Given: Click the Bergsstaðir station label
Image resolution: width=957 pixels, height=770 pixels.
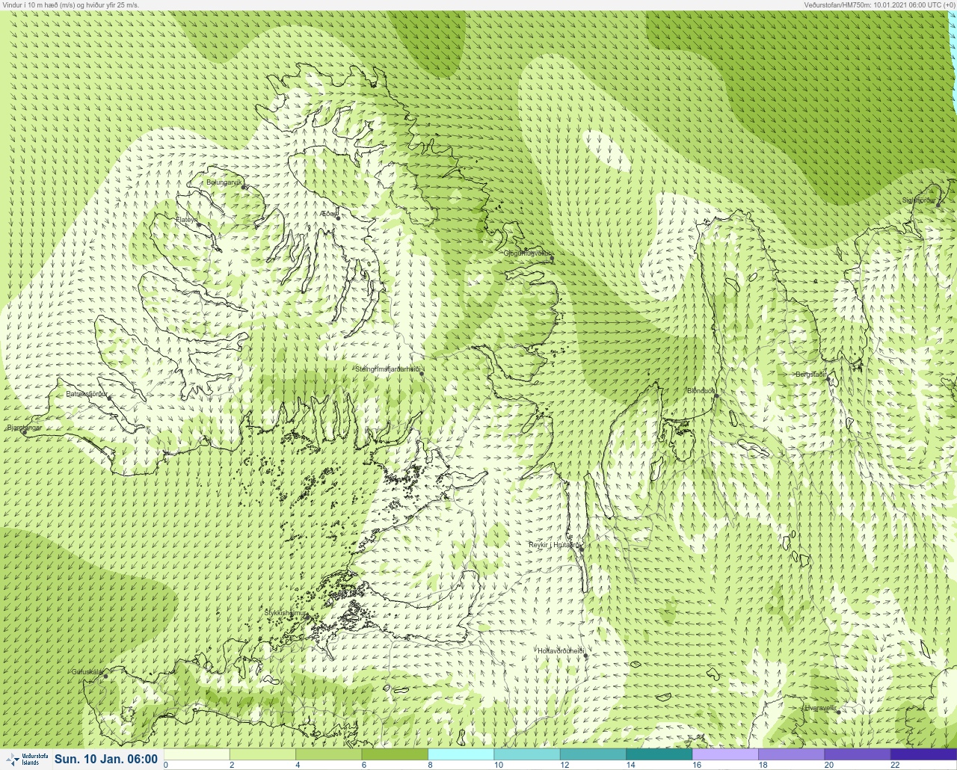Looking at the screenshot, I should (x=811, y=375).
